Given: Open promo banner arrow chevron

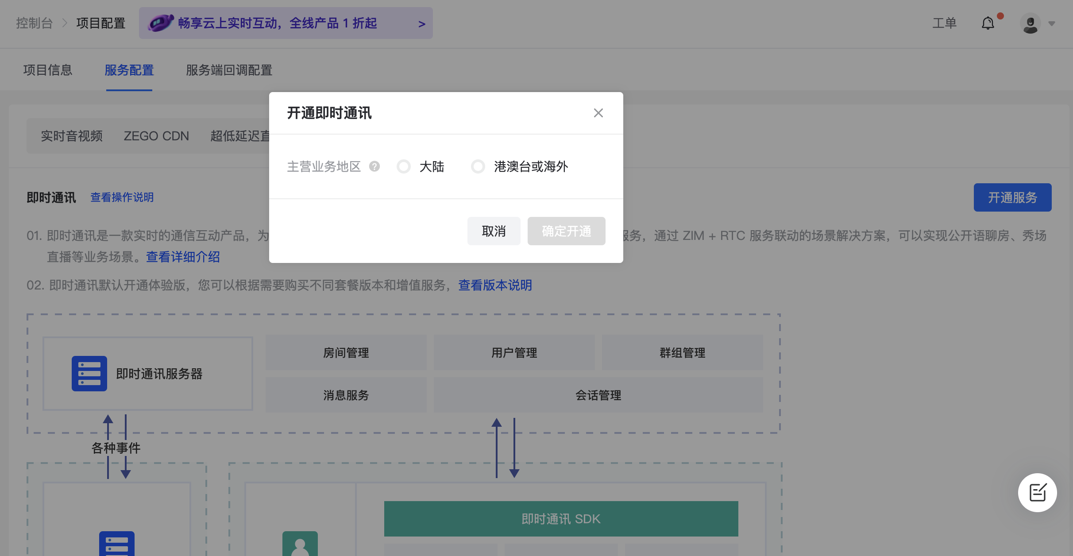Looking at the screenshot, I should click(x=421, y=24).
